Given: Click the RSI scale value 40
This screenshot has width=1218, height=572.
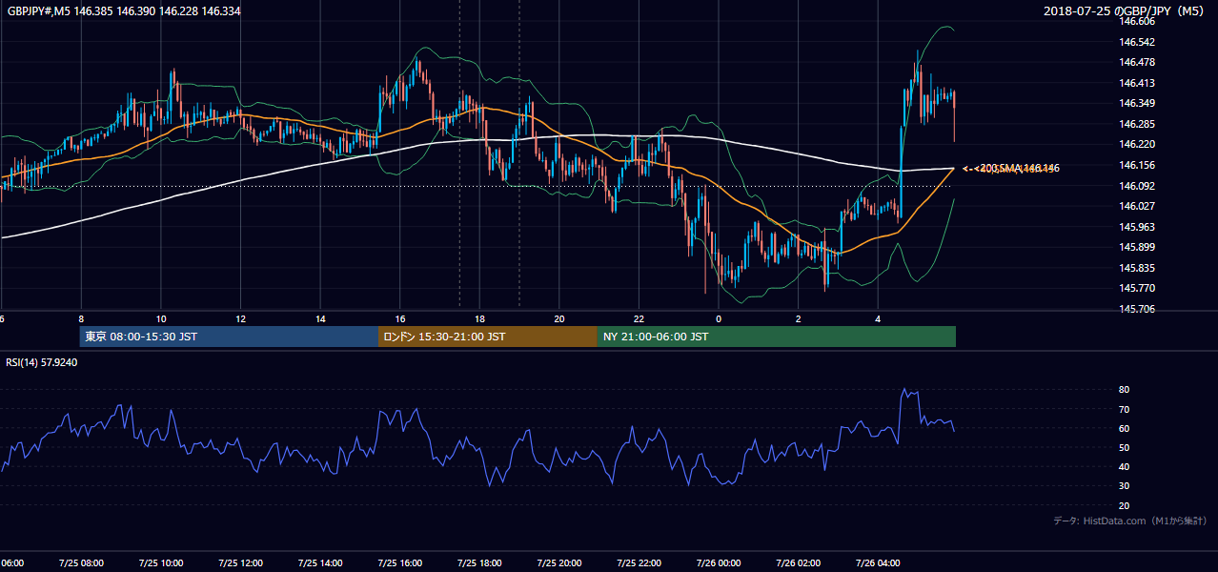Looking at the screenshot, I should (x=1125, y=466).
